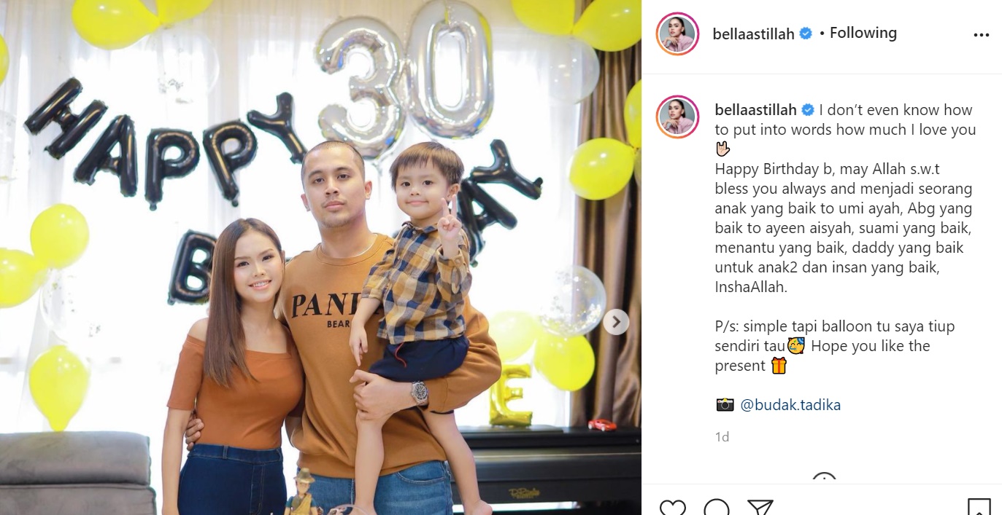Click the camera emoji before @budak.tadika
The height and width of the screenshot is (515, 1002).
click(x=725, y=405)
